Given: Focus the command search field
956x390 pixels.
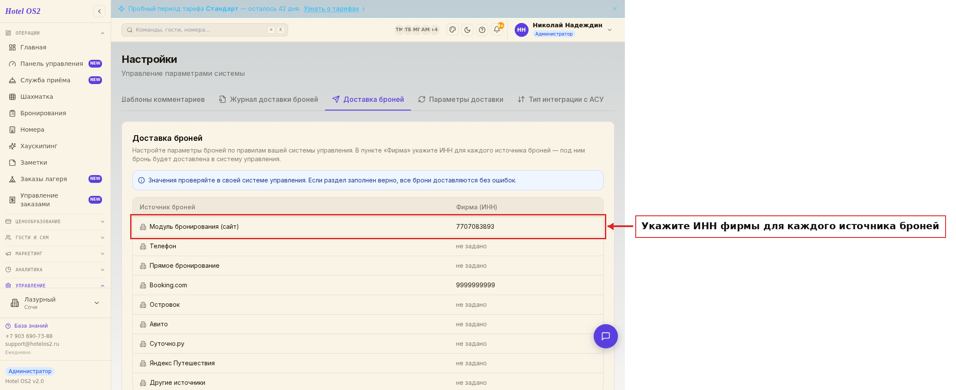Looking at the screenshot, I should click(x=205, y=30).
